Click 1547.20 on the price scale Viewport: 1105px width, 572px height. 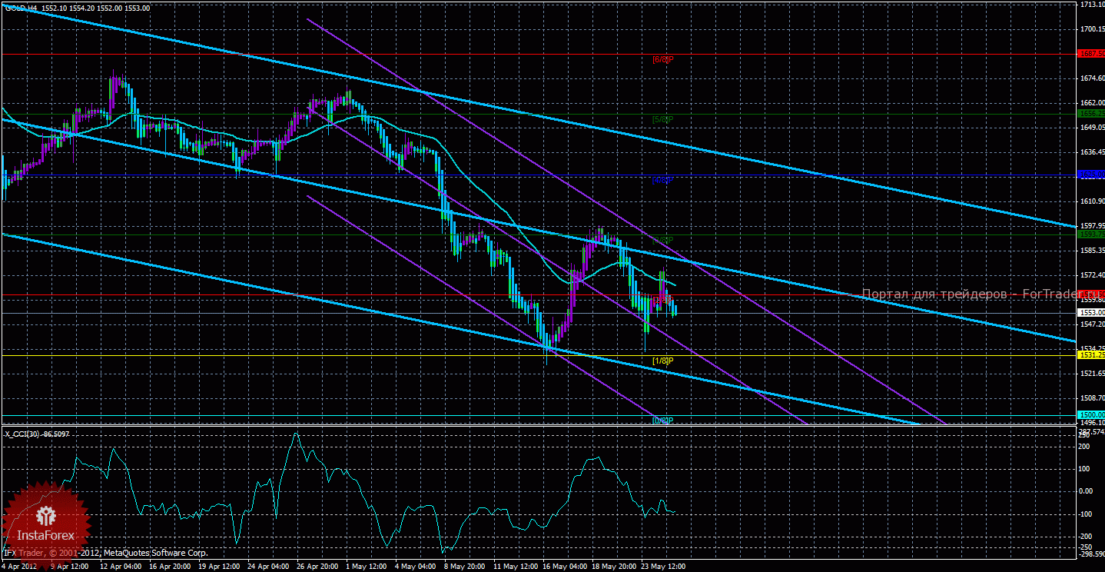click(1092, 324)
